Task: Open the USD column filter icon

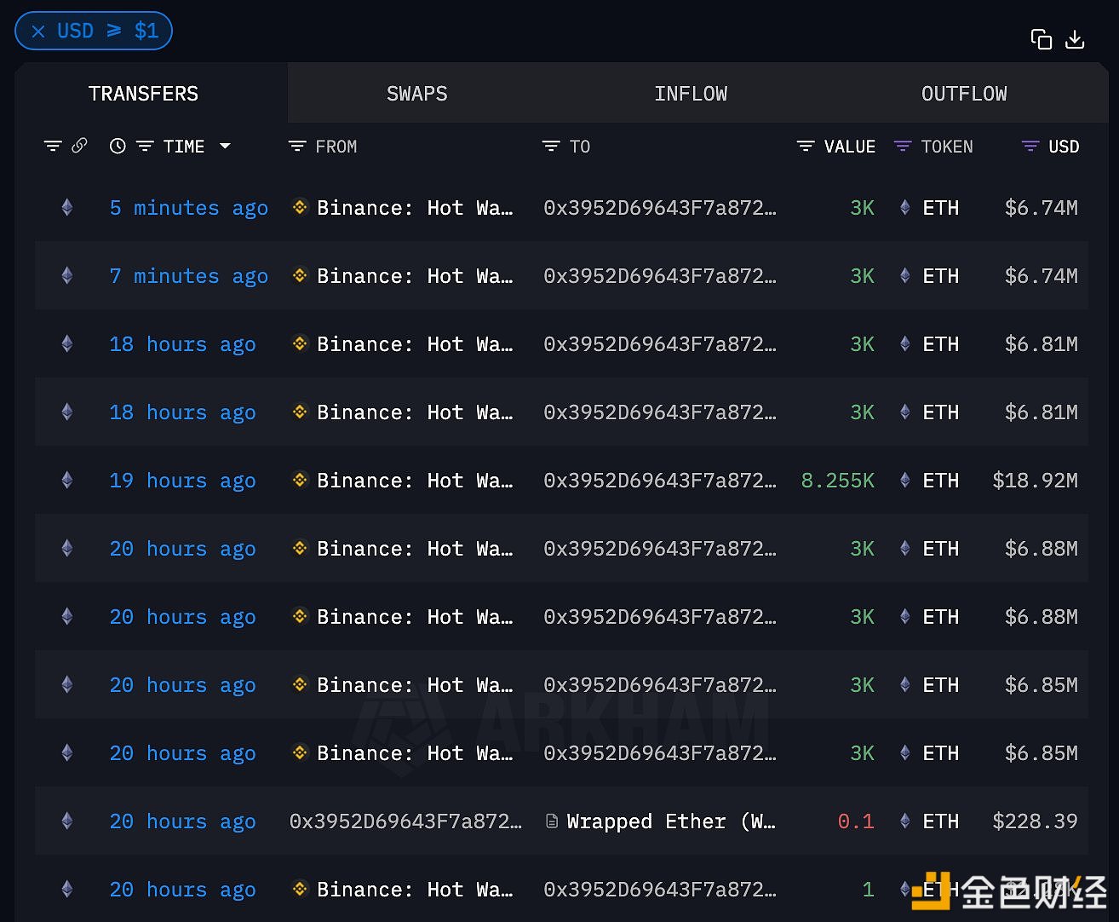Action: click(1030, 147)
